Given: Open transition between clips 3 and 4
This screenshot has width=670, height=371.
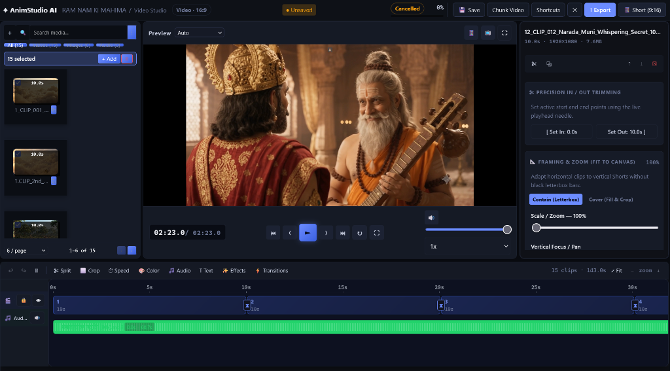Looking at the screenshot, I should tap(635, 305).
